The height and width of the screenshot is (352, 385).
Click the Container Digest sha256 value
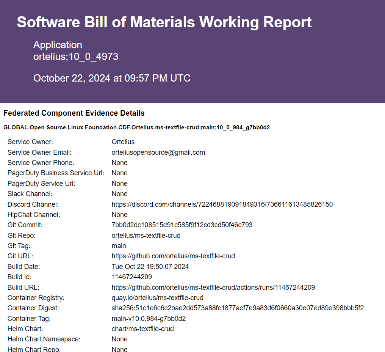pos(238,308)
